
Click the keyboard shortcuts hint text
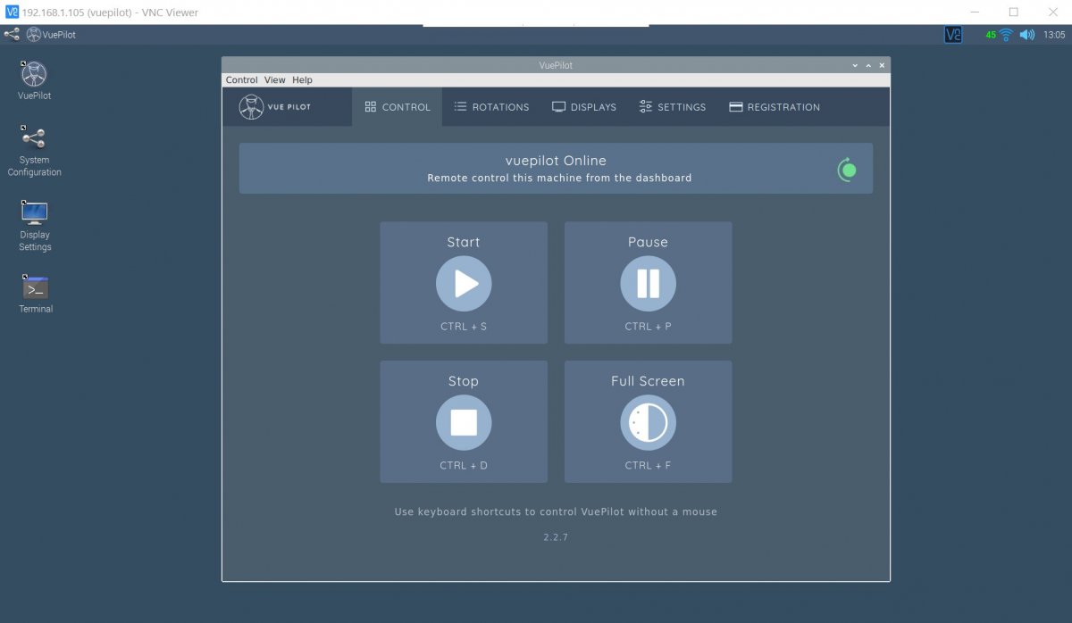pos(556,512)
